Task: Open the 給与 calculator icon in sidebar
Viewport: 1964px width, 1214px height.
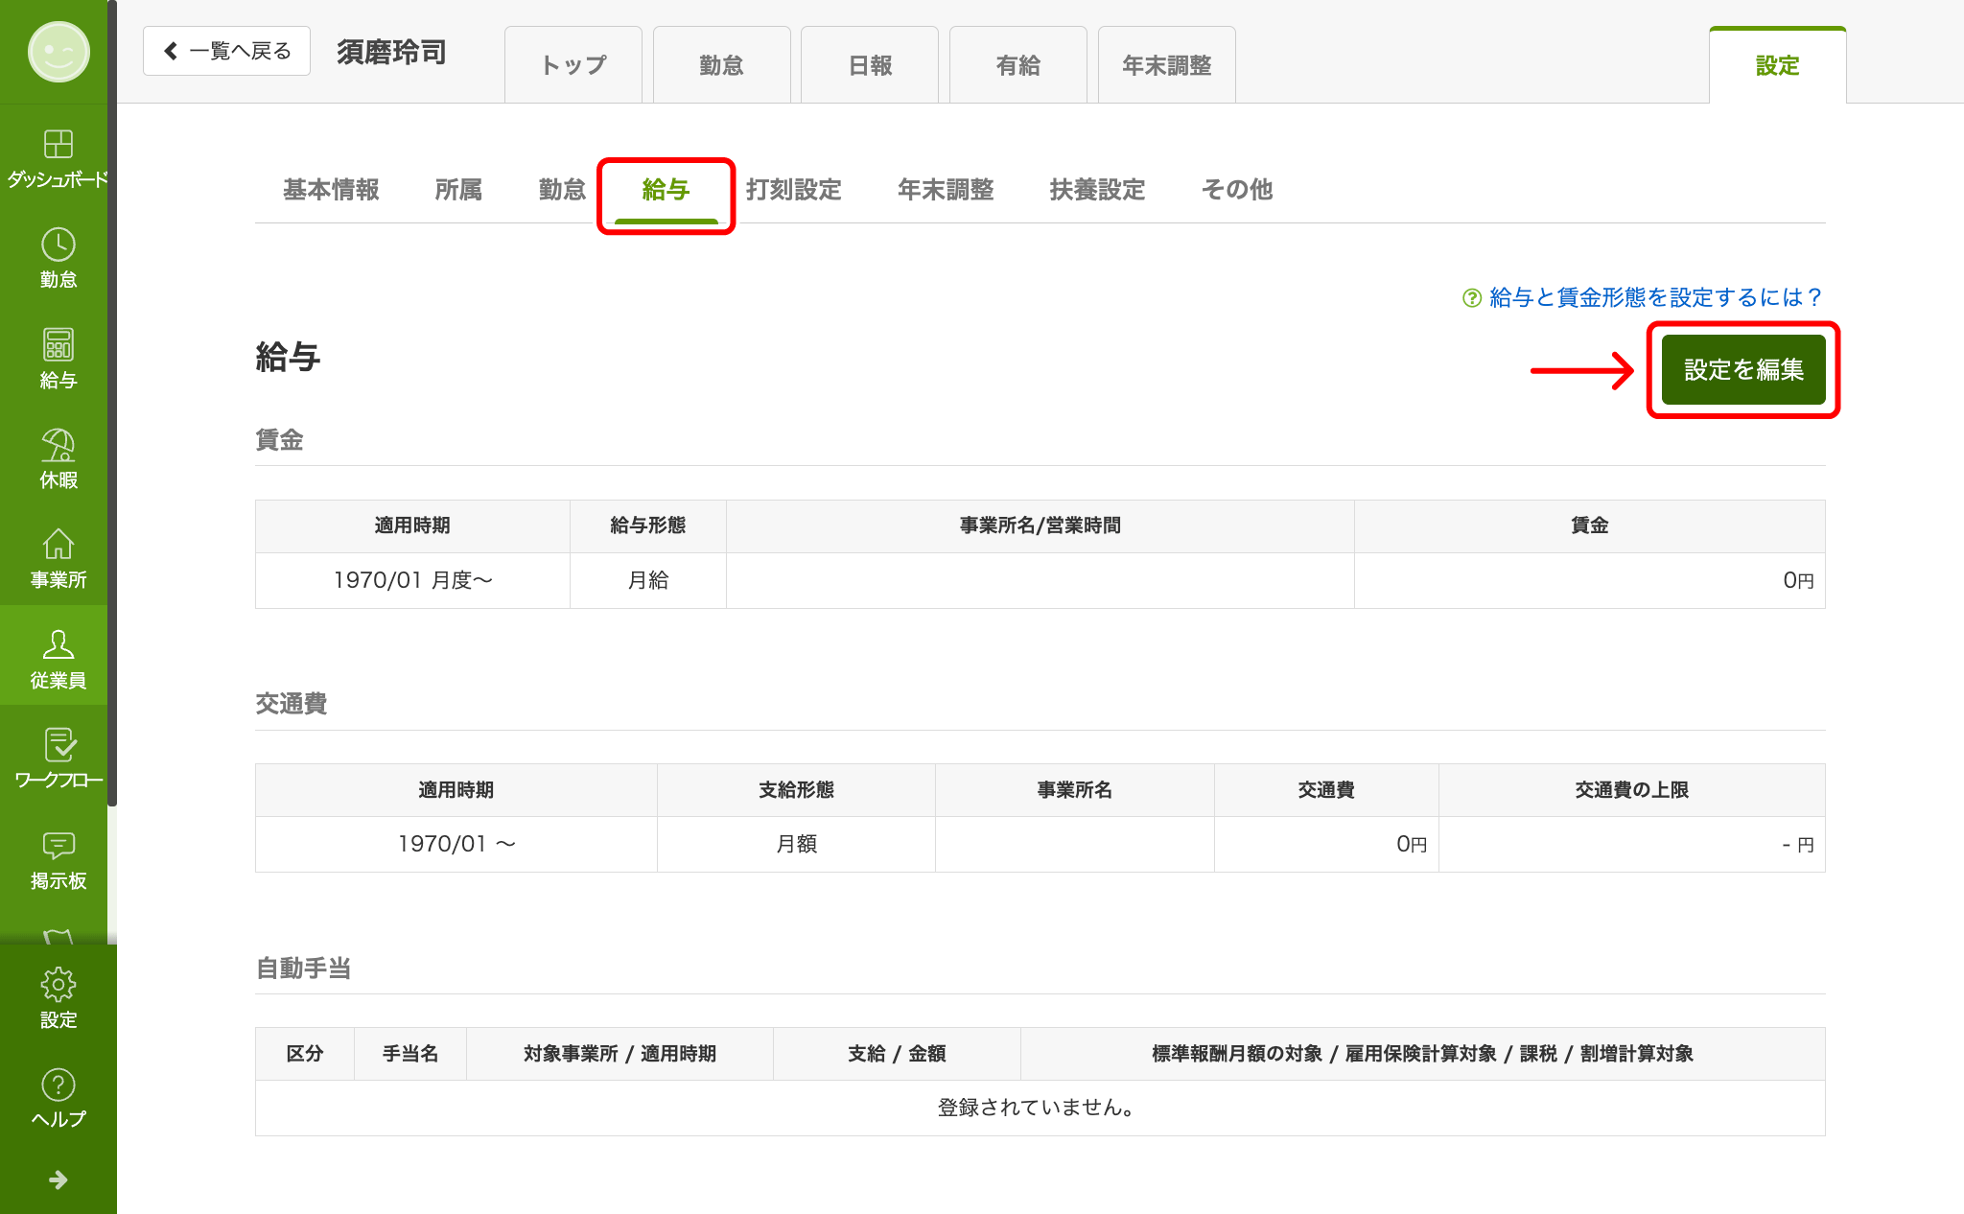Action: click(x=58, y=345)
